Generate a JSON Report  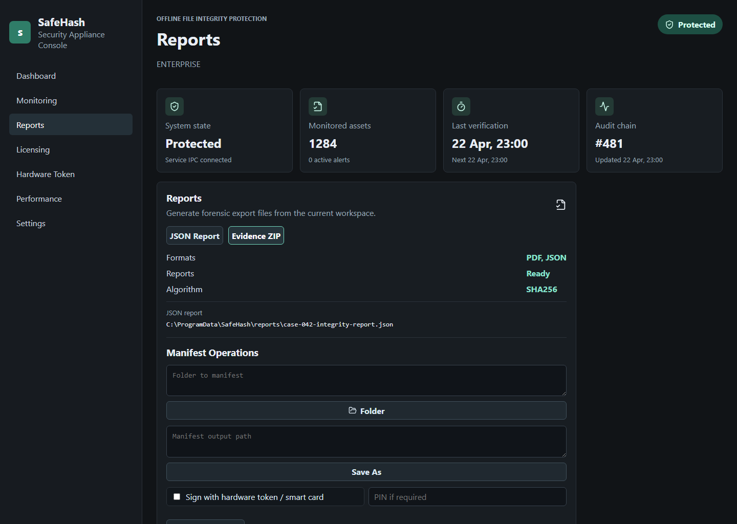(194, 235)
